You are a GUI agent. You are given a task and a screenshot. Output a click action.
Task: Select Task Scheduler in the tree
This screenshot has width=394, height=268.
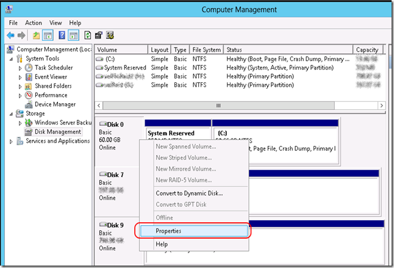tap(54, 68)
